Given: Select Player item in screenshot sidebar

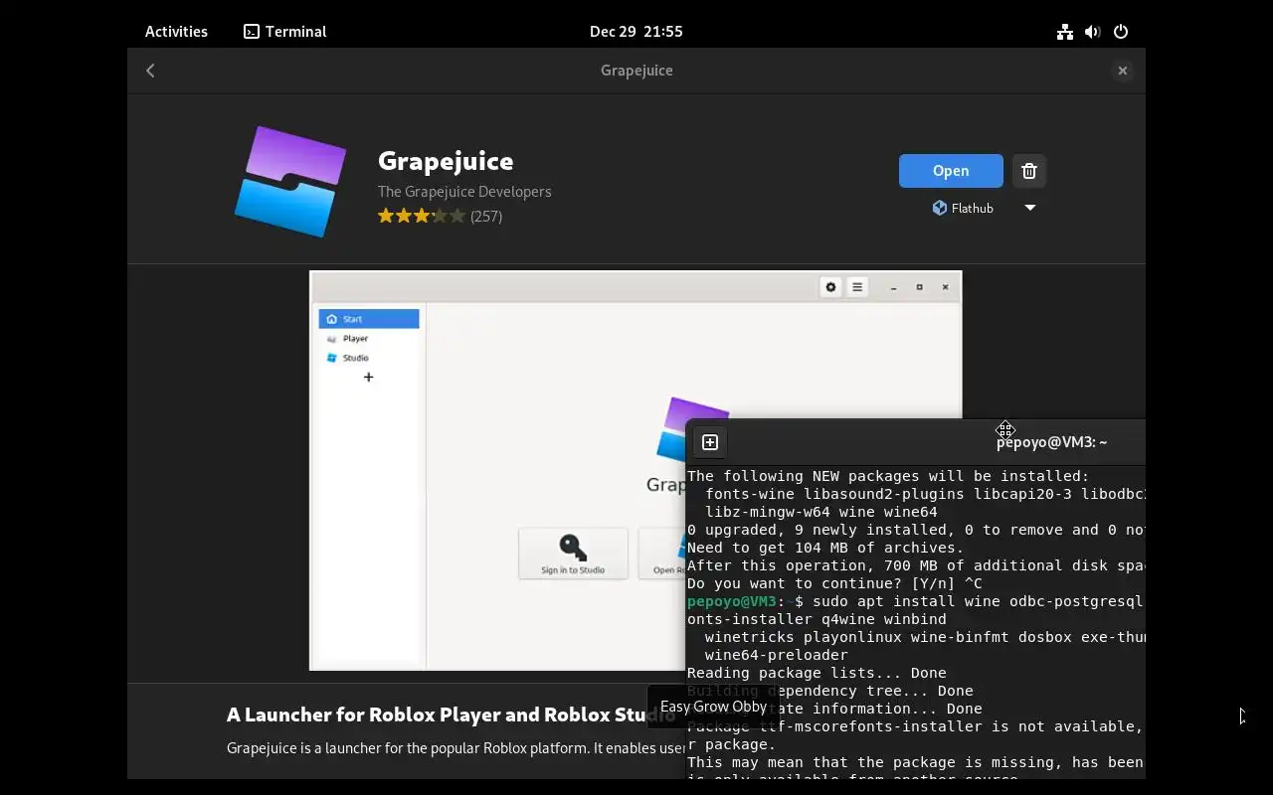Looking at the screenshot, I should click(369, 338).
